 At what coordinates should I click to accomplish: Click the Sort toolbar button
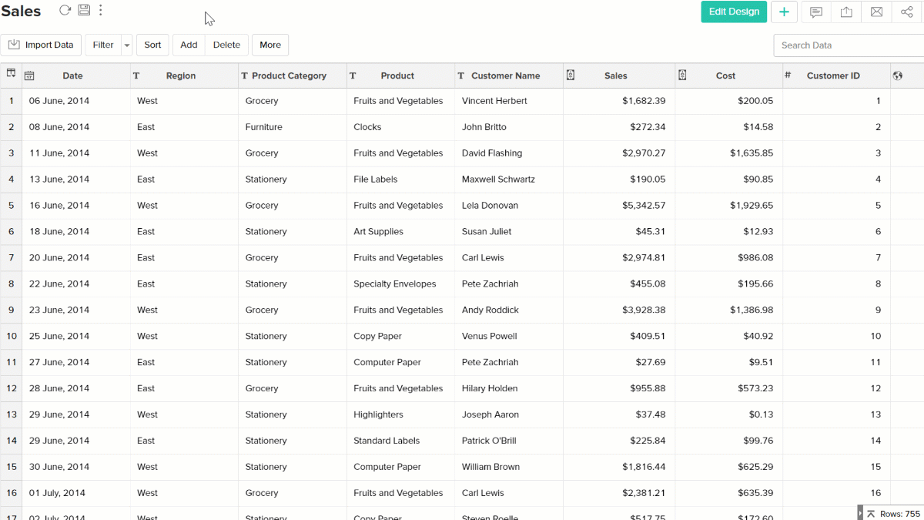click(x=152, y=45)
